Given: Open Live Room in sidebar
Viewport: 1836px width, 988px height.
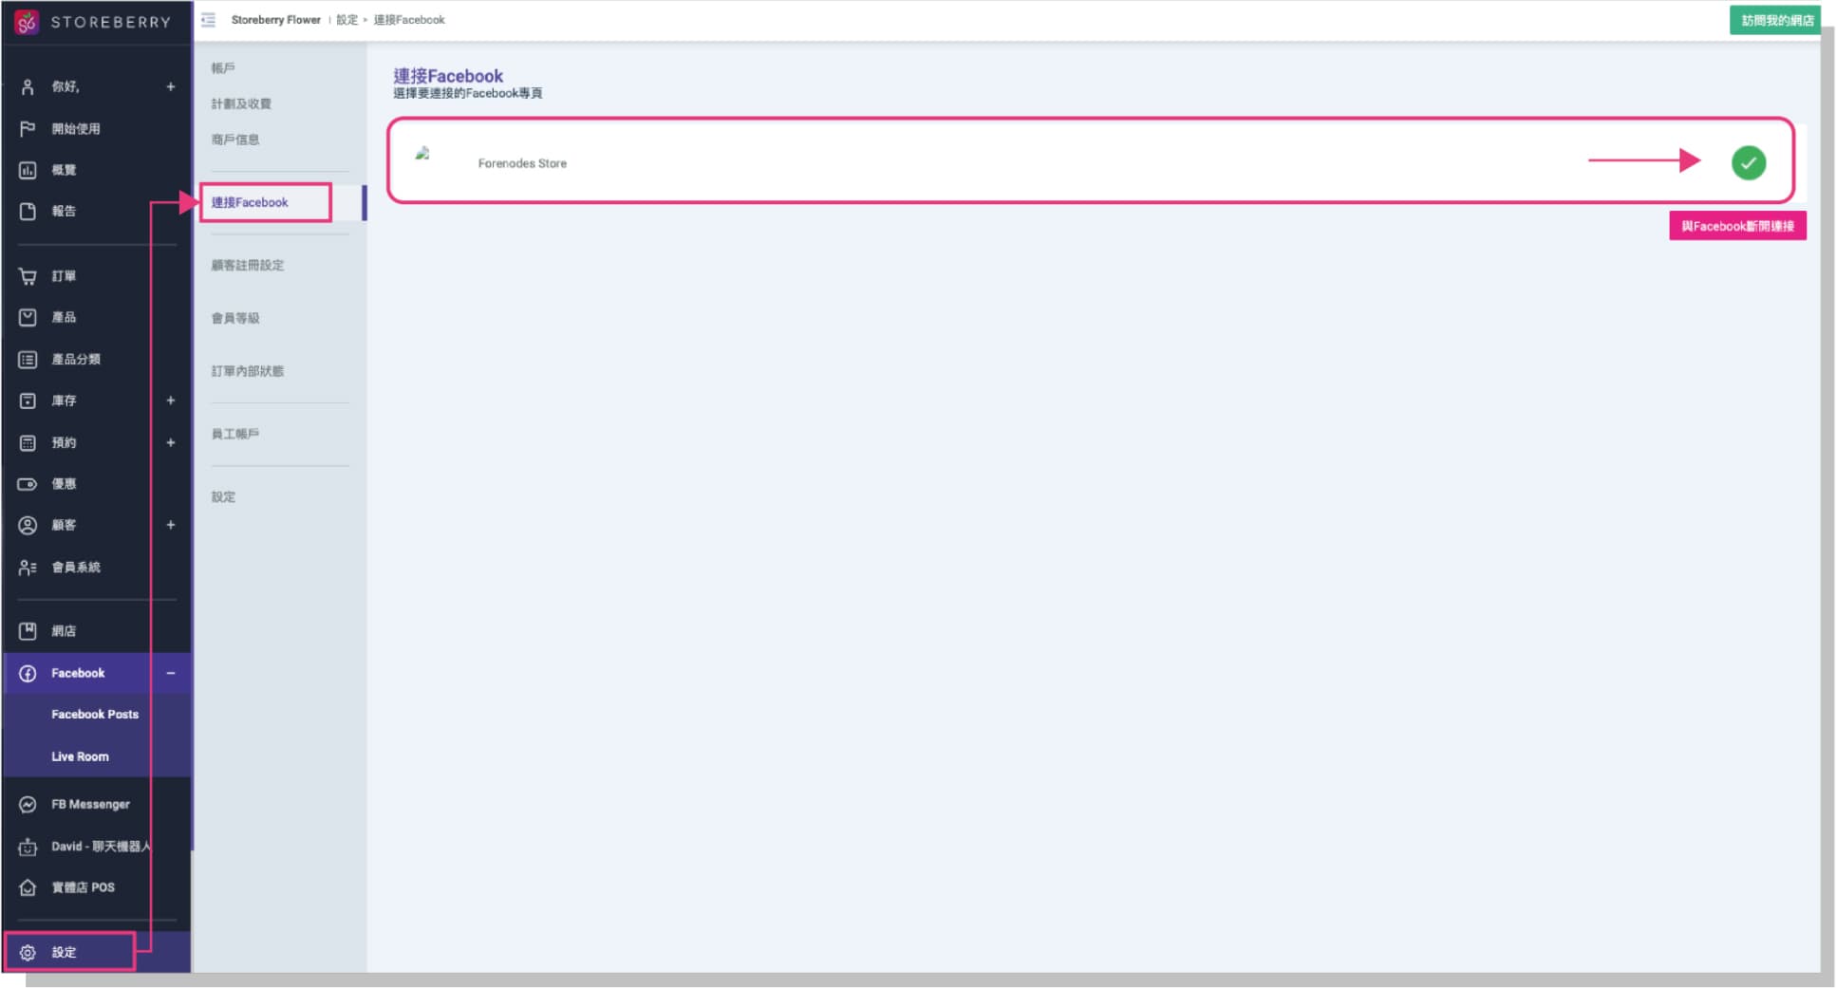Looking at the screenshot, I should pyautogui.click(x=80, y=756).
